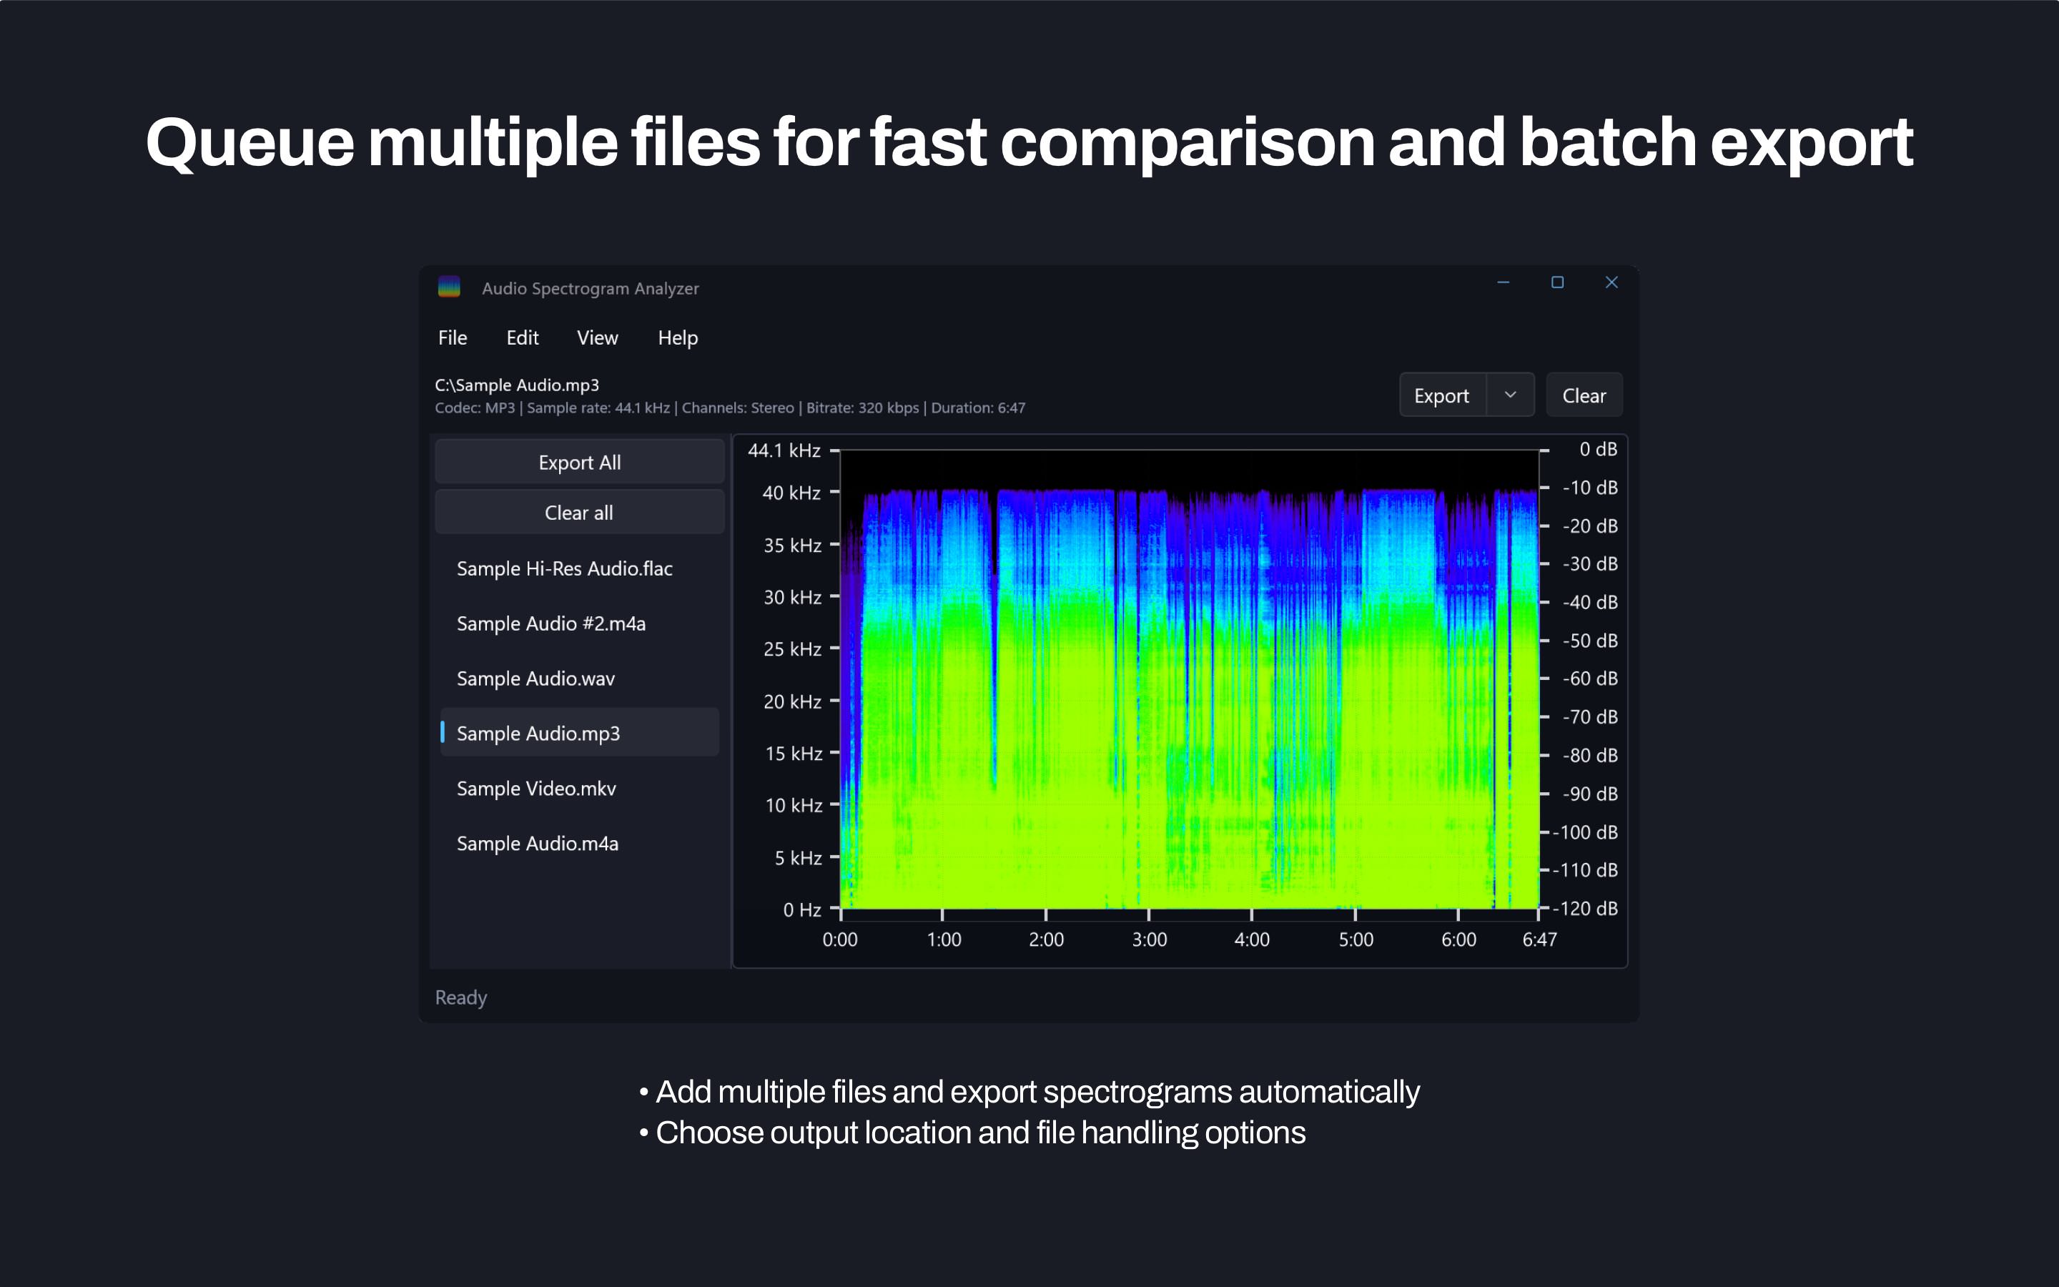Select Sample Audio.m4a in the queue
2059x1287 pixels.
579,844
